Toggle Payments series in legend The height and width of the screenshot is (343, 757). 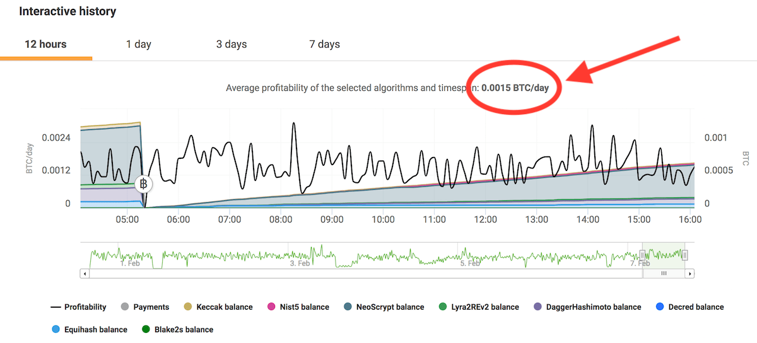pyautogui.click(x=144, y=307)
